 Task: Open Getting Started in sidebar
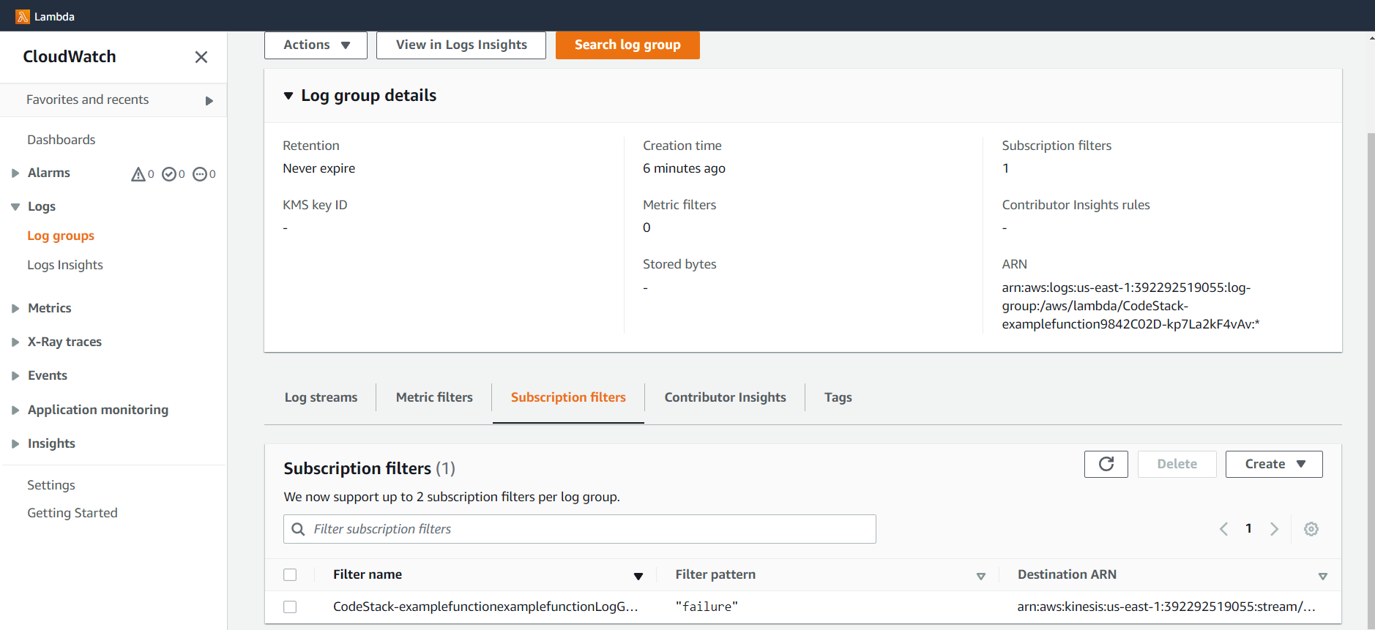pos(72,513)
